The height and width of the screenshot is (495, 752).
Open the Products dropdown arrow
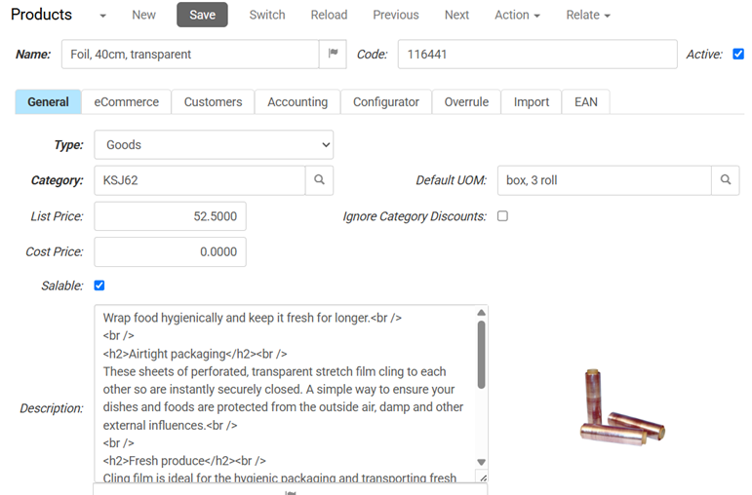[103, 16]
